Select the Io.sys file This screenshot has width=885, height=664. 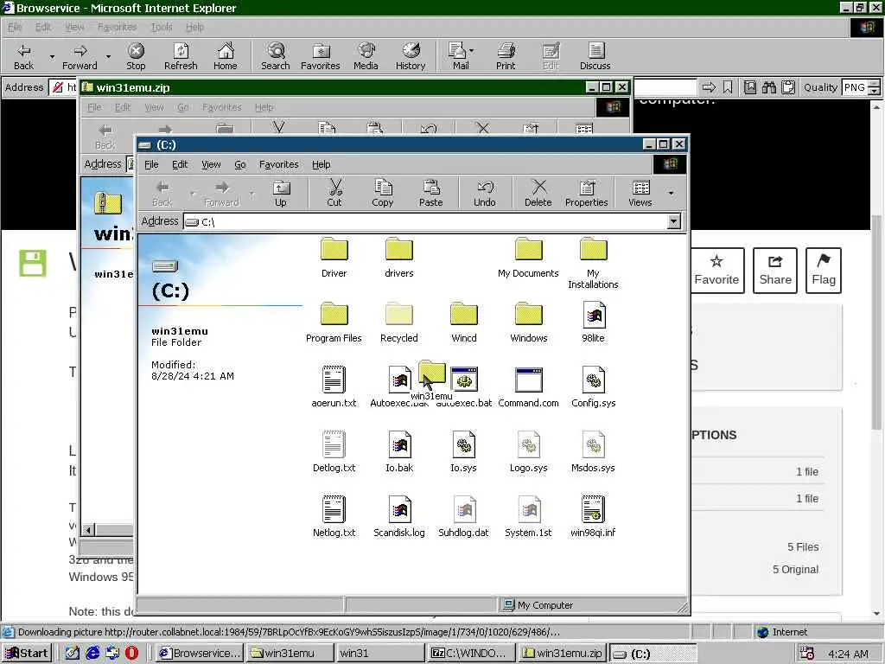coord(463,452)
